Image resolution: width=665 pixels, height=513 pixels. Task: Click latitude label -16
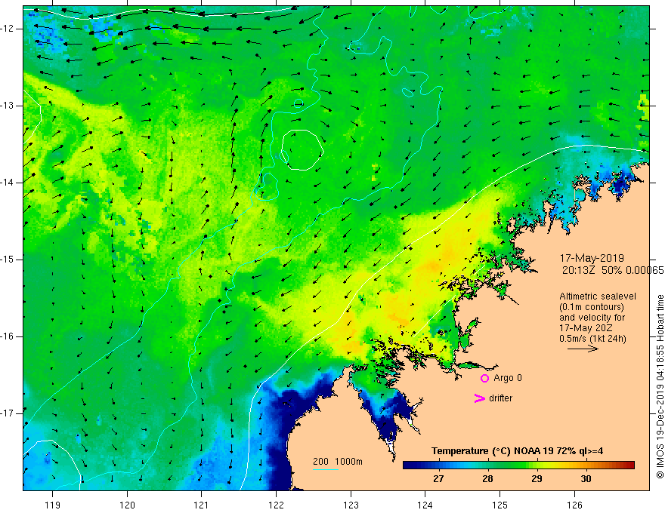tap(8, 336)
